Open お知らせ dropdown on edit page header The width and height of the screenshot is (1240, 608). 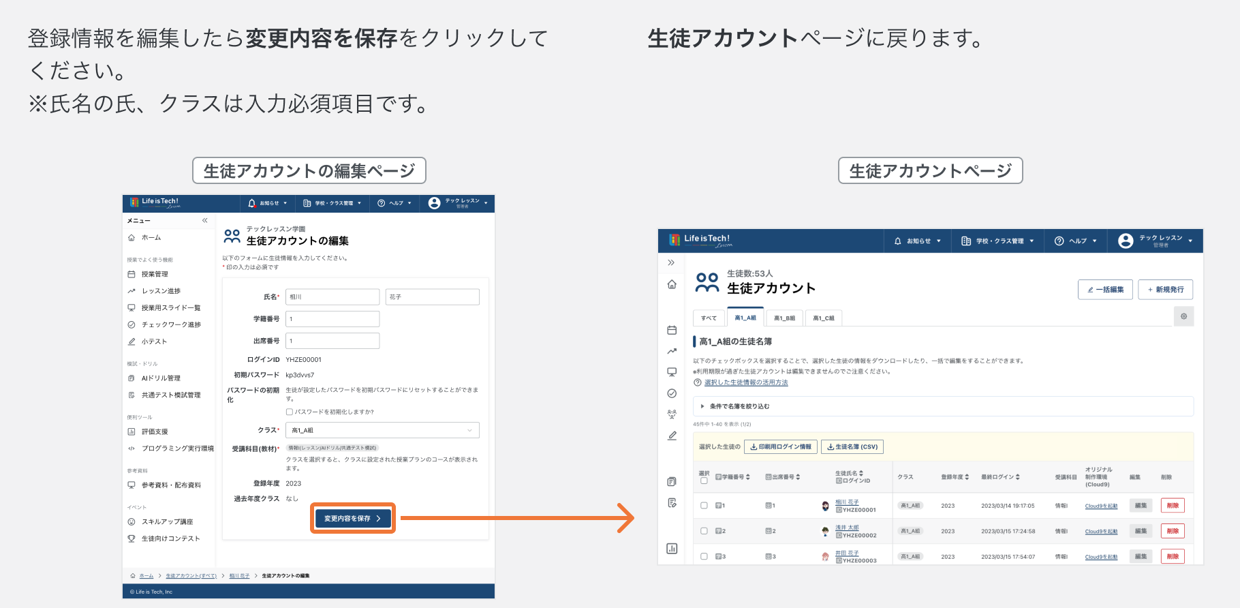[x=268, y=203]
